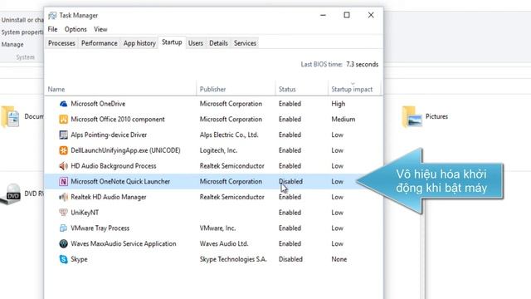Select 'Microsoft OneNote Quick Launcher' row name
531x299 pixels.
coord(120,181)
